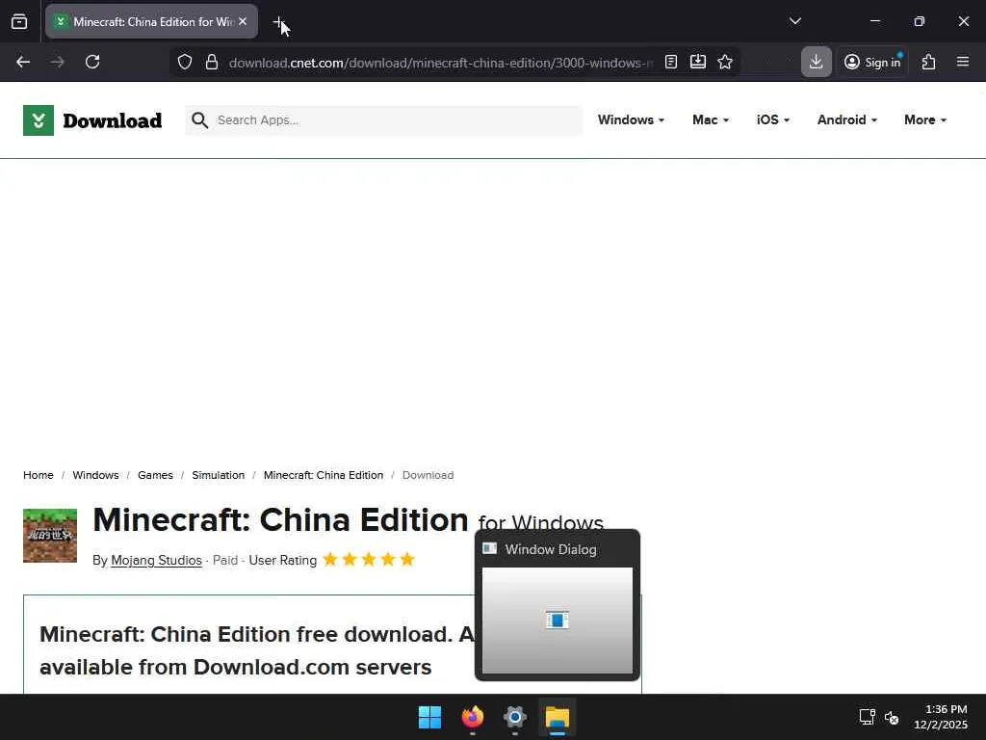Switch to Firefox from the taskbar
Screen dimensions: 986x740
click(473, 717)
